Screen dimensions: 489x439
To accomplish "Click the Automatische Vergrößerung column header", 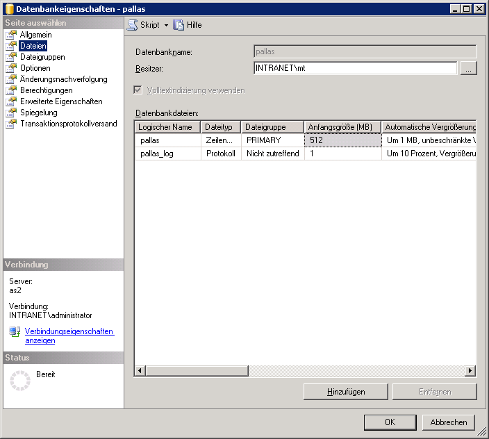I will point(429,127).
